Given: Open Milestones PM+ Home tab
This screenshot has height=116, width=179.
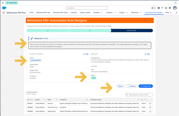Looking at the screenshot, I should point(60,12).
